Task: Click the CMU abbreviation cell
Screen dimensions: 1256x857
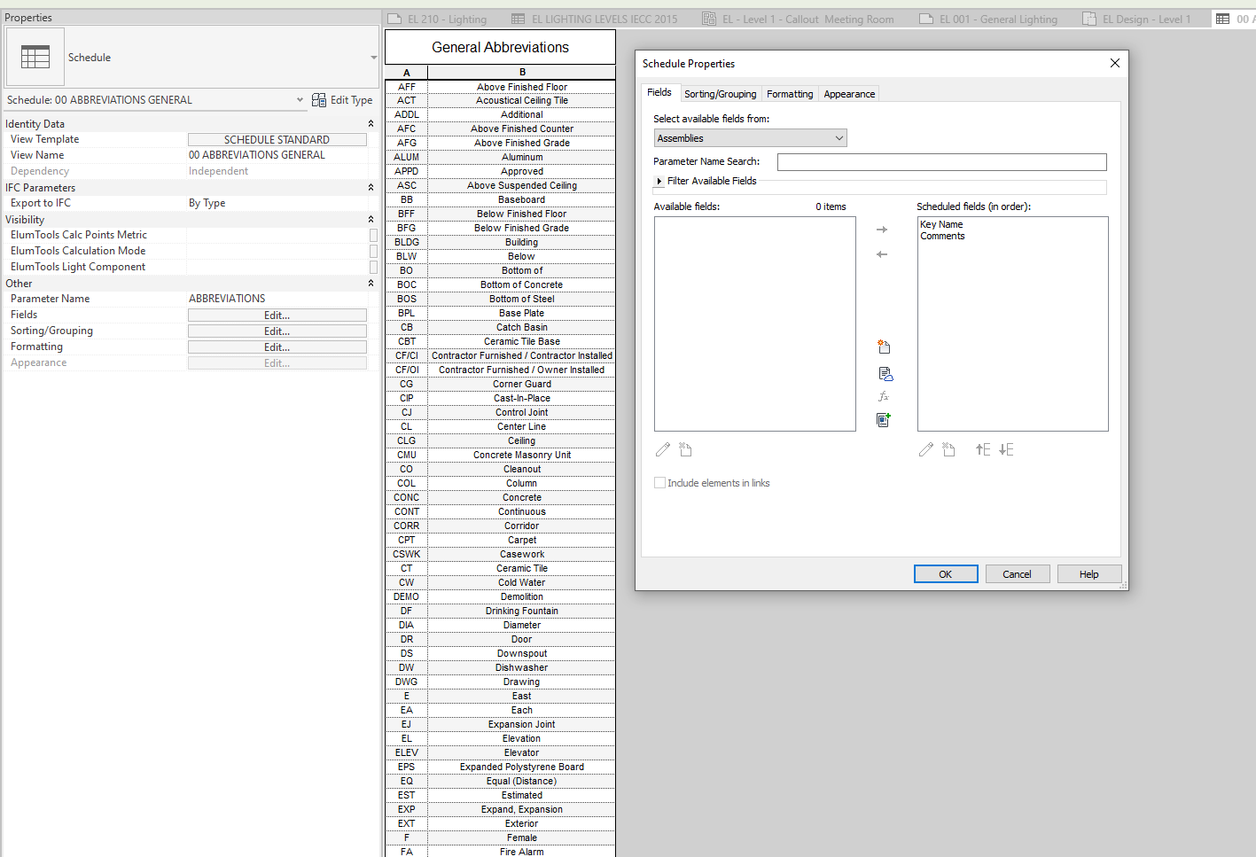Action: click(x=407, y=455)
